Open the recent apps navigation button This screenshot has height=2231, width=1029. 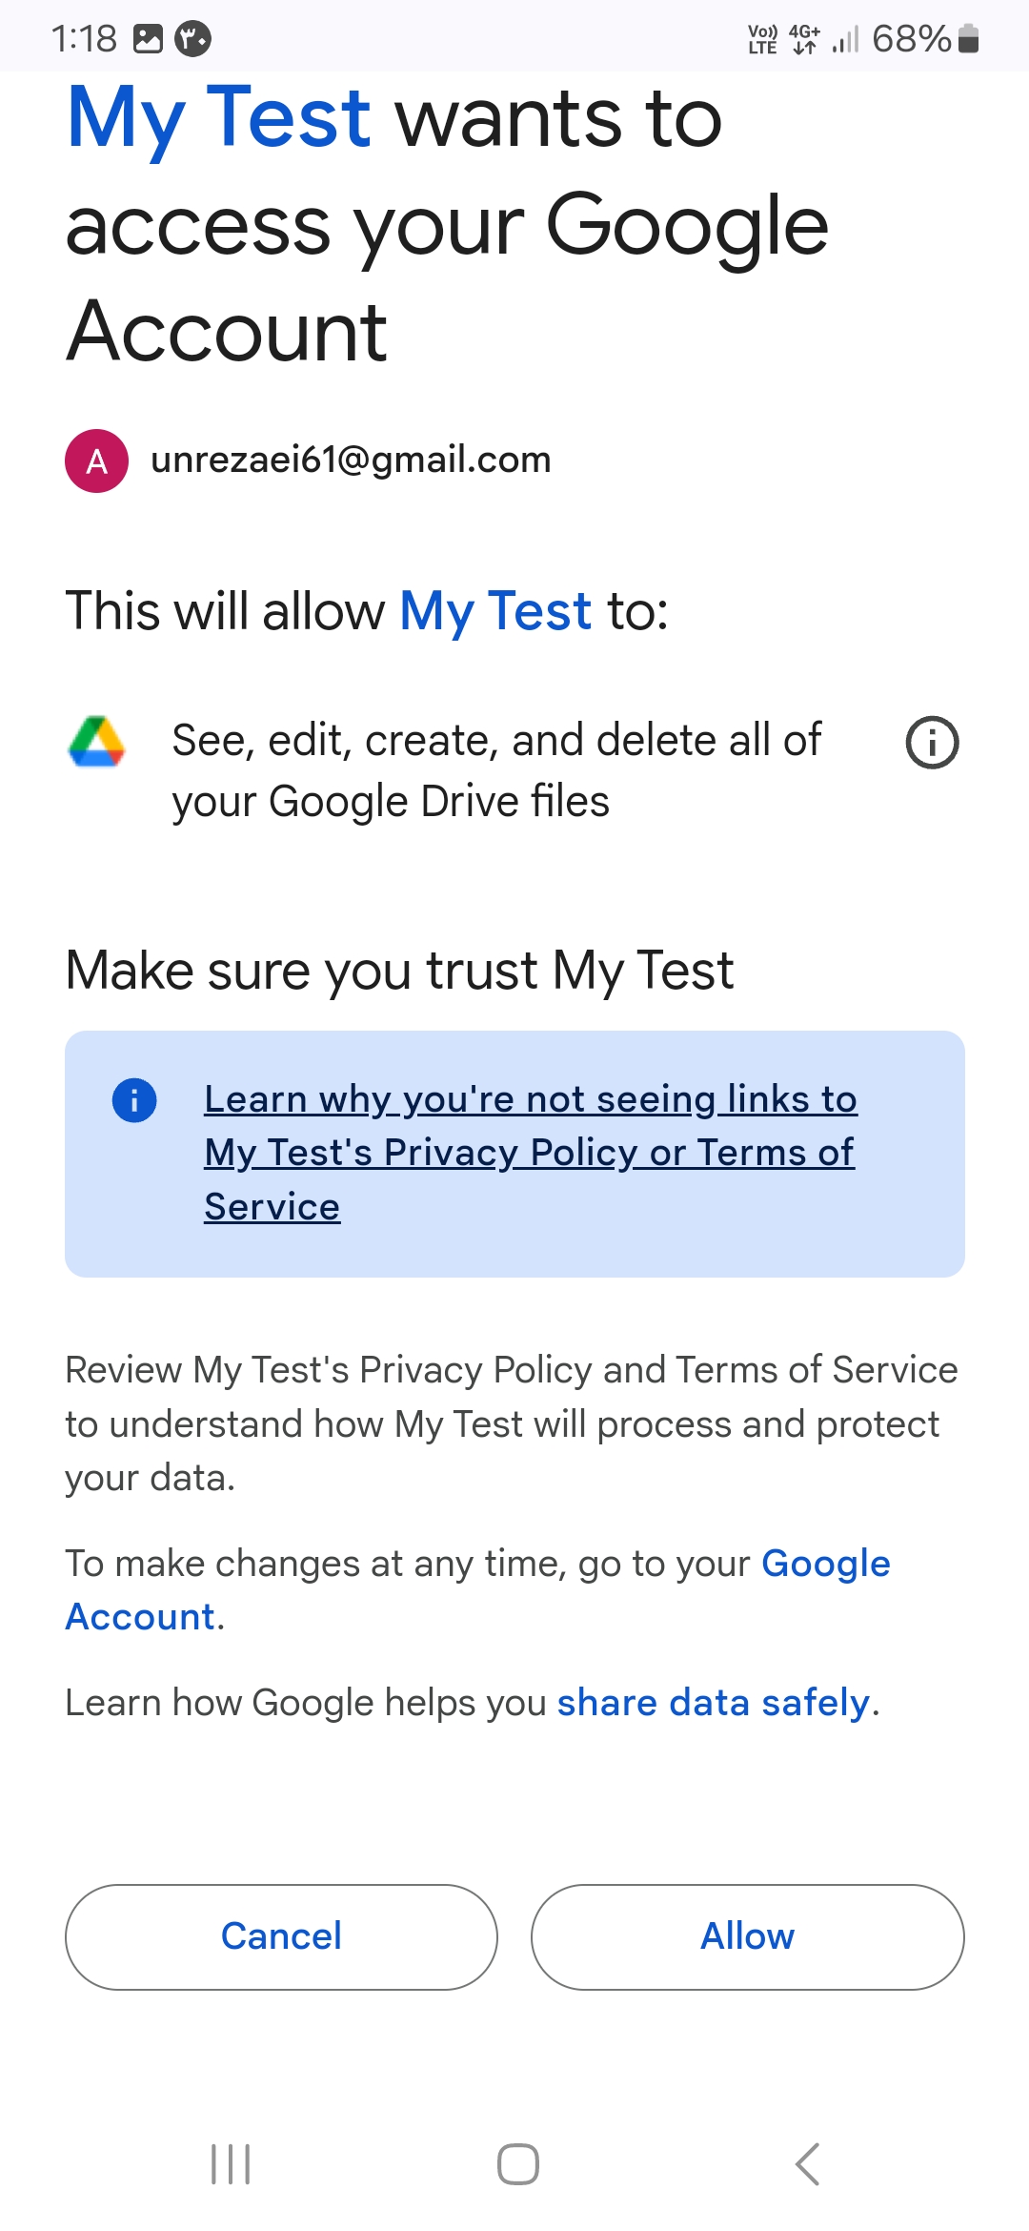click(231, 2164)
